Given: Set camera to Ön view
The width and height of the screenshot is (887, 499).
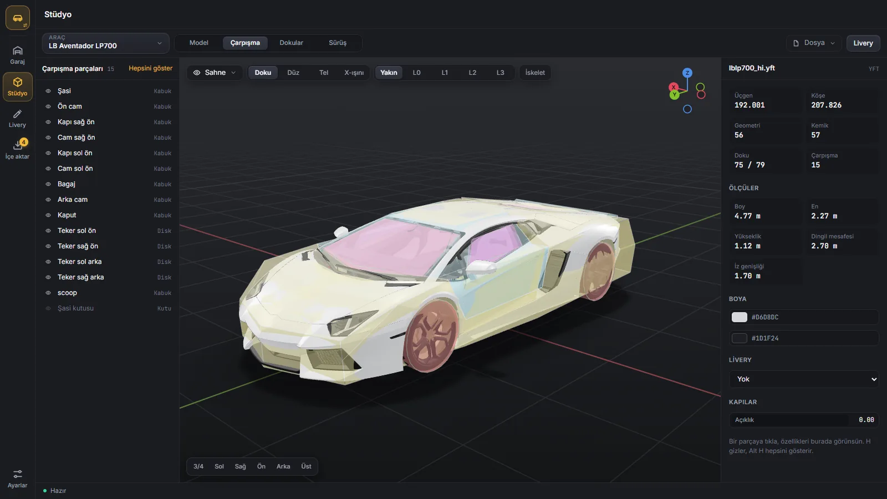Looking at the screenshot, I should [x=261, y=466].
